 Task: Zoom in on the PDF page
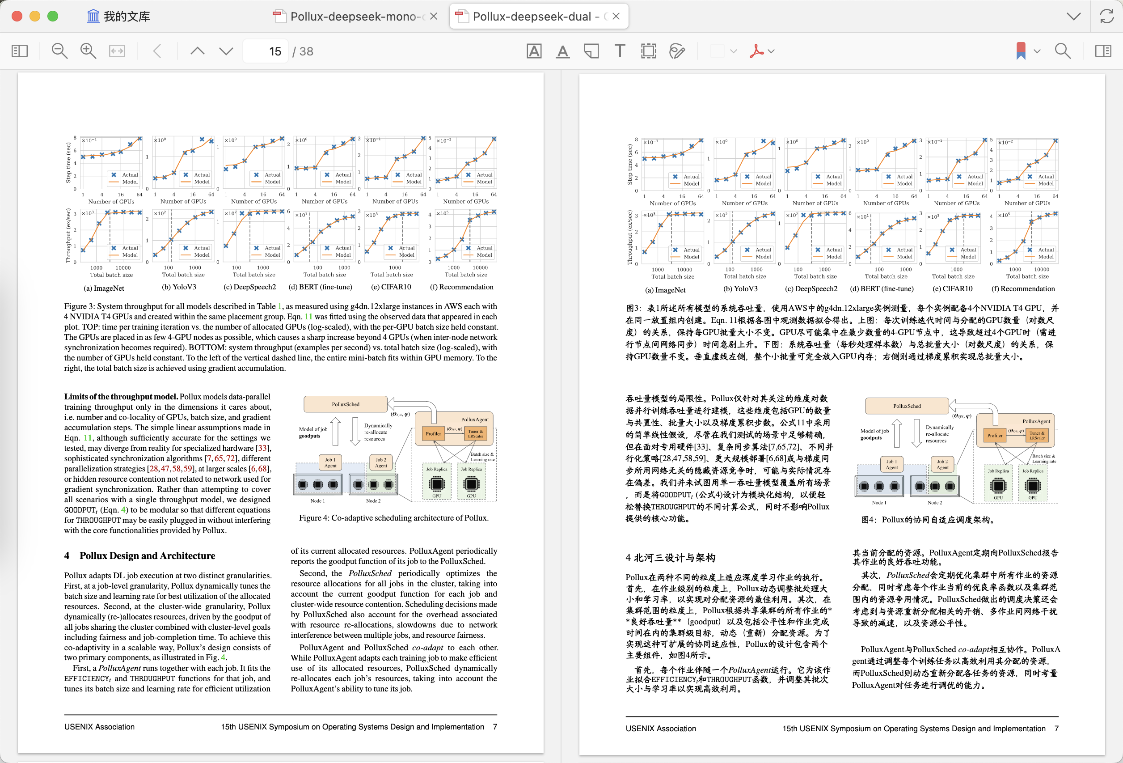coord(88,51)
